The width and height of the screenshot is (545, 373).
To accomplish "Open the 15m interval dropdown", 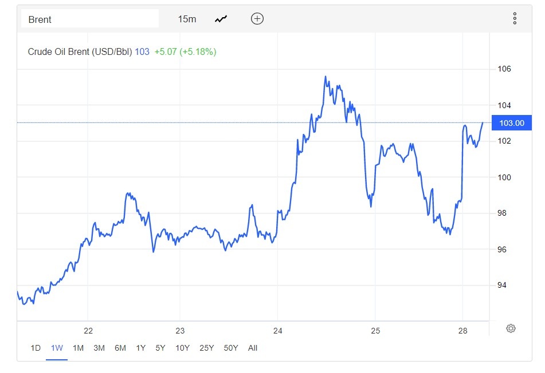I will pos(187,19).
